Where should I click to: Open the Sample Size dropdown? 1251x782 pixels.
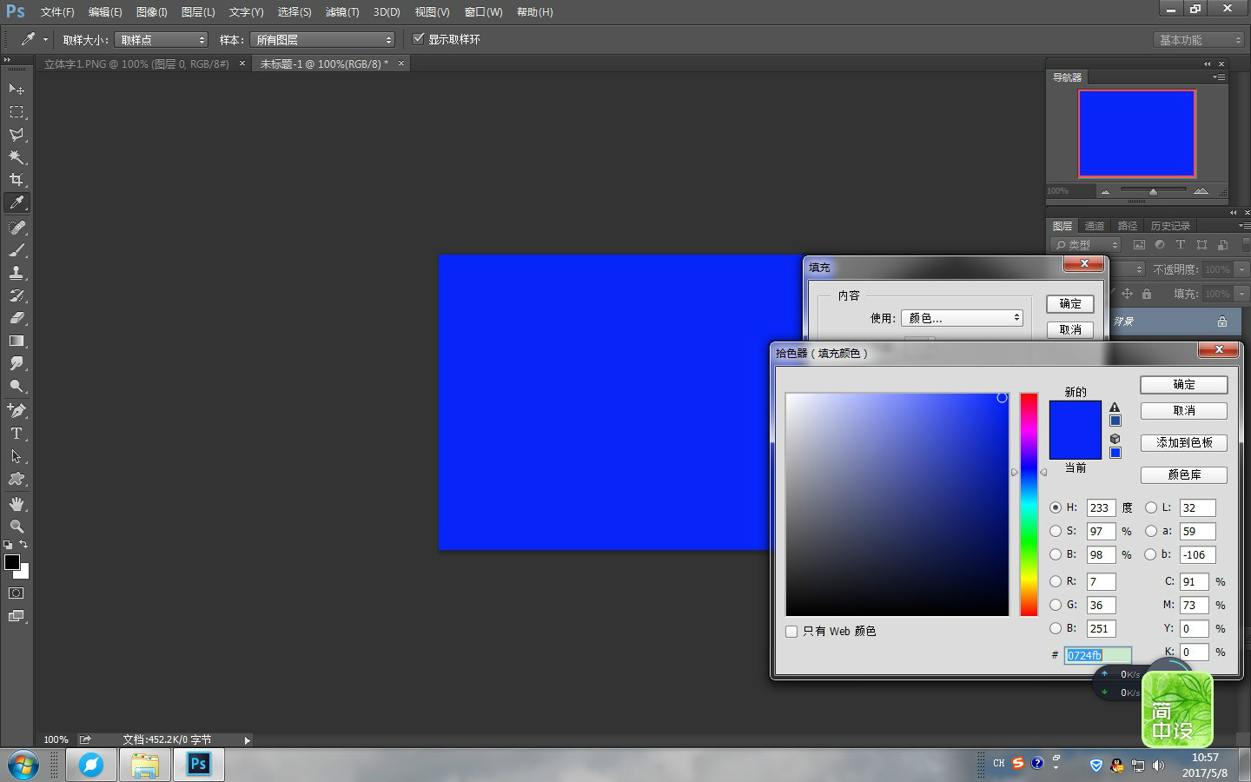(162, 40)
